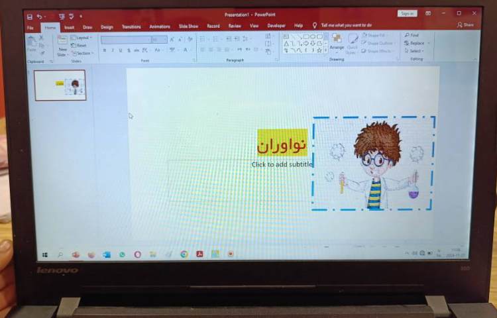The height and width of the screenshot is (318, 497).
Task: Click Find in the Editing group
Action: 412,35
